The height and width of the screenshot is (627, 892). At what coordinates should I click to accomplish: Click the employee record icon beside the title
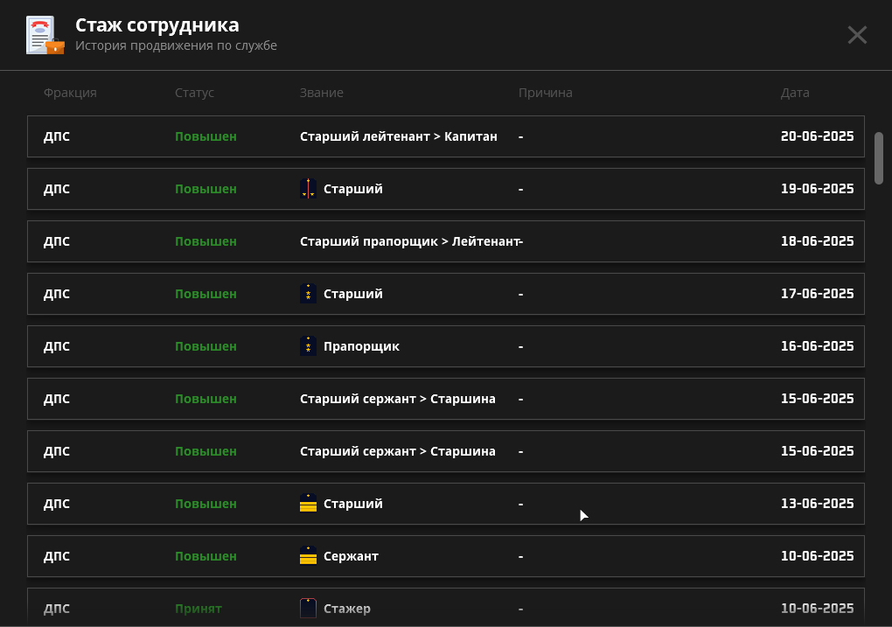pos(45,35)
